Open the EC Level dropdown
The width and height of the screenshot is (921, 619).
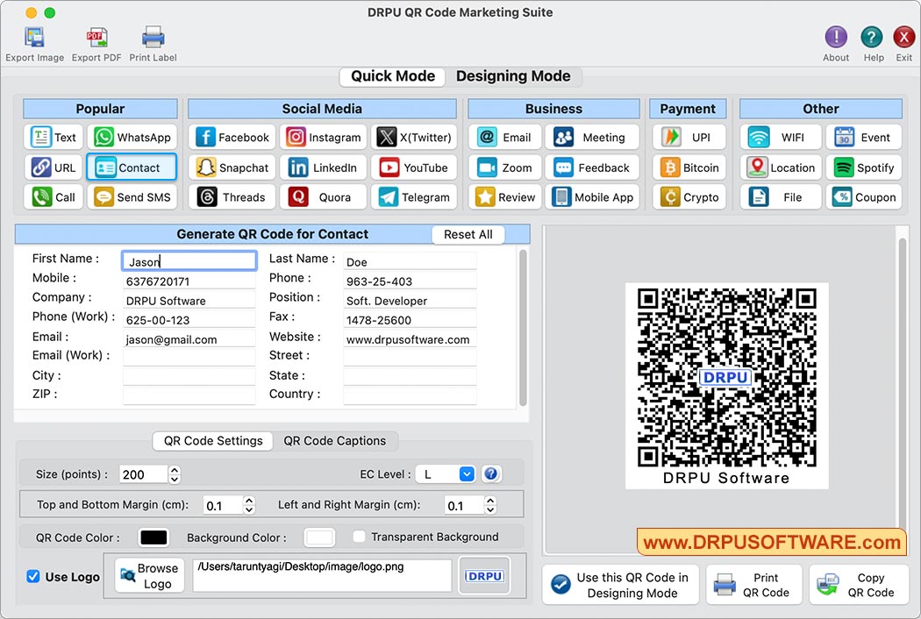point(446,473)
